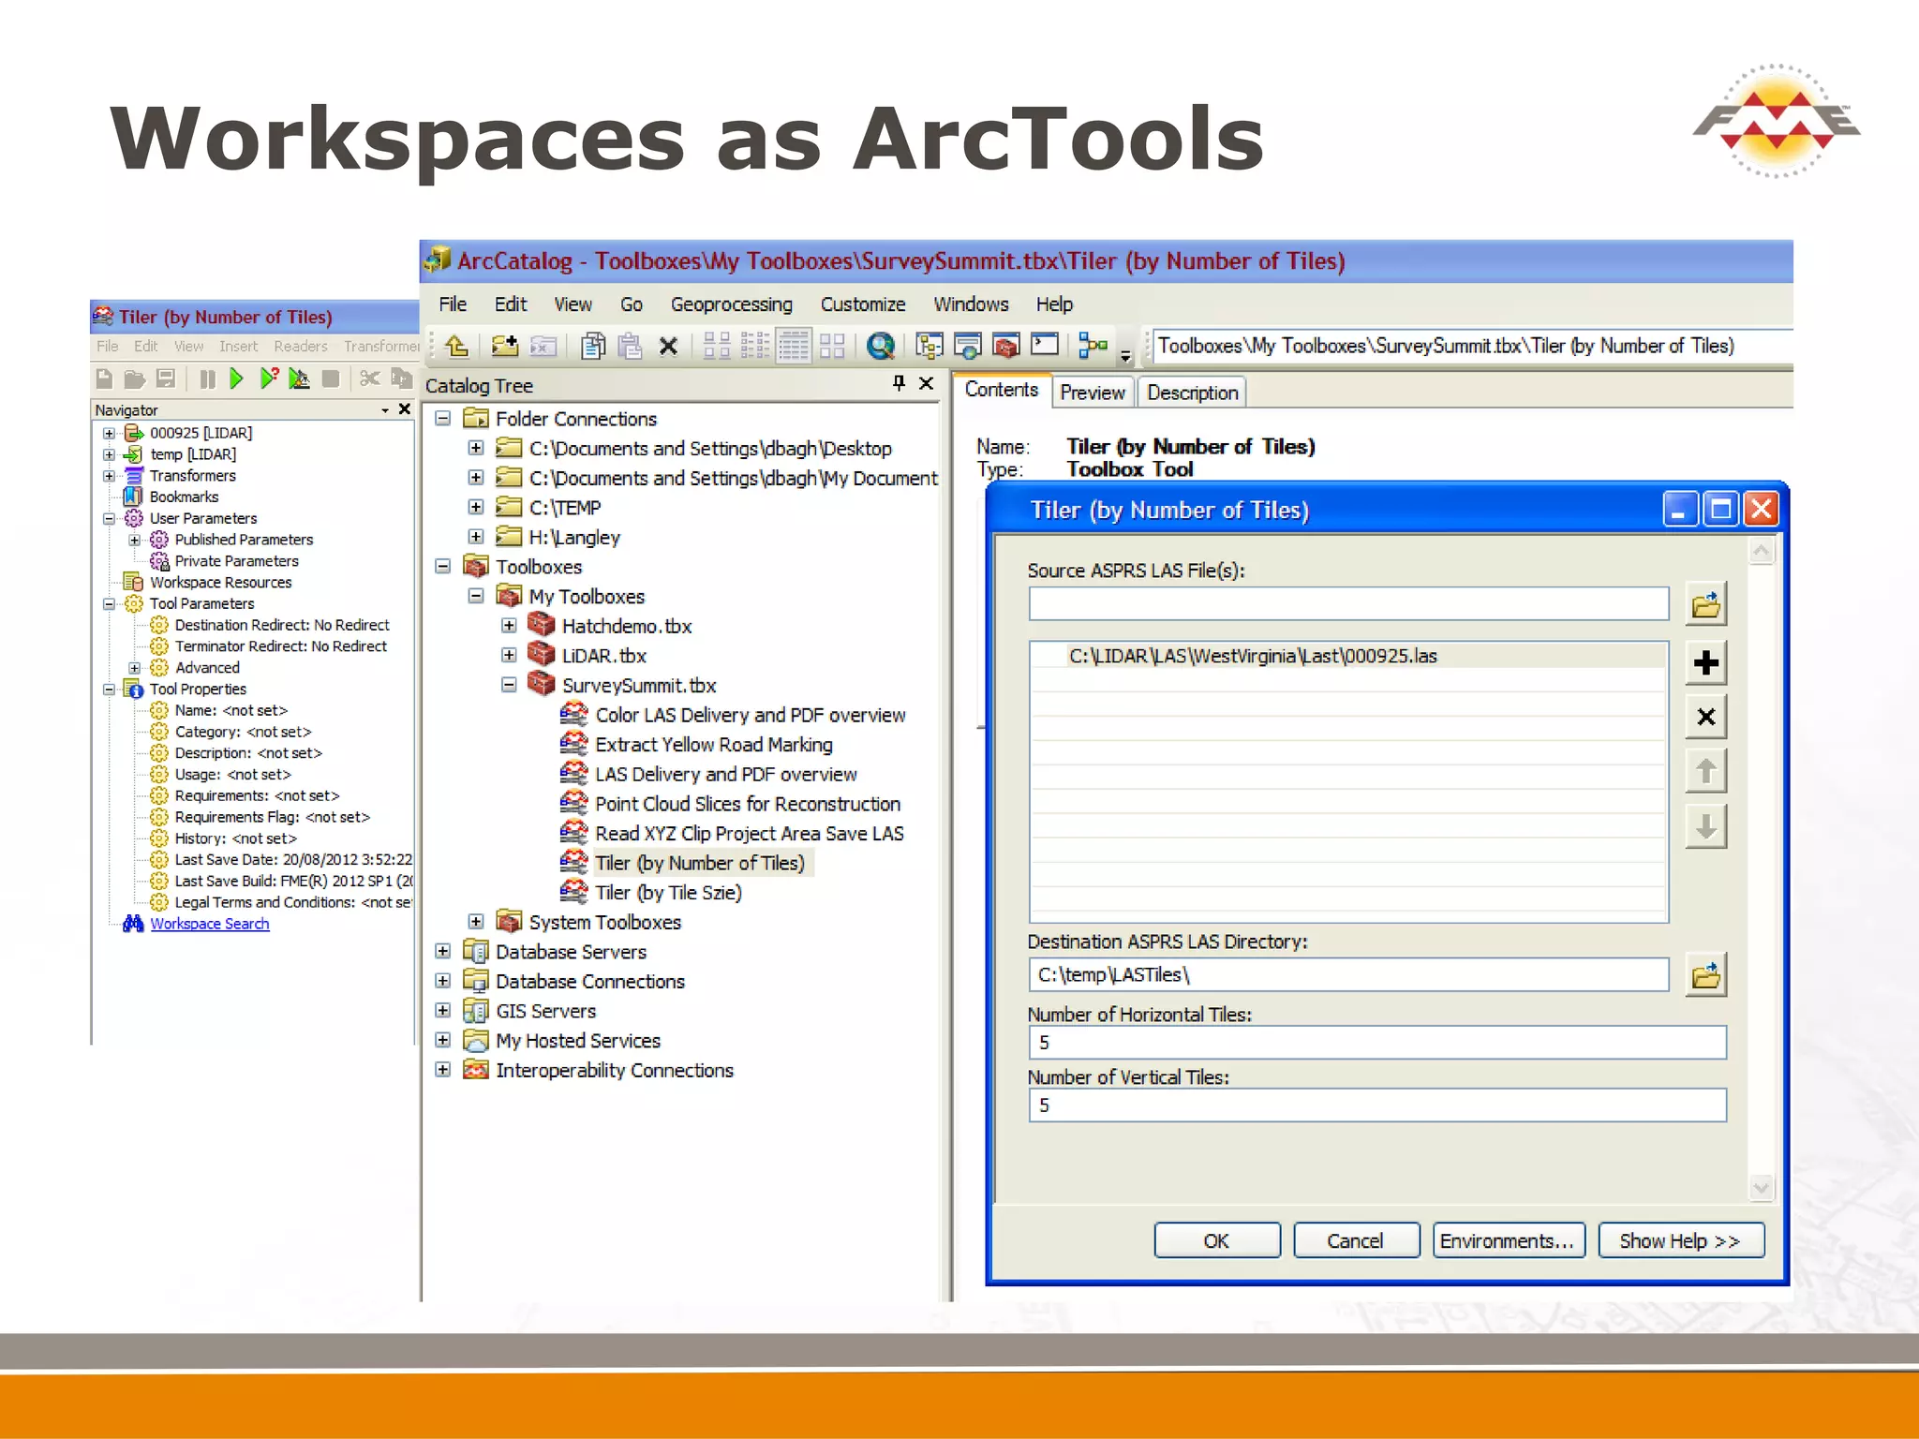Click Destination LAS Directory field
Viewport: 1919px width, 1439px height.
(x=1348, y=974)
